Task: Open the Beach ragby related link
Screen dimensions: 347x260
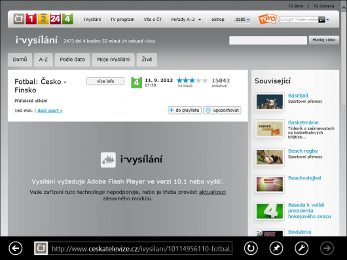Action: 302,151
